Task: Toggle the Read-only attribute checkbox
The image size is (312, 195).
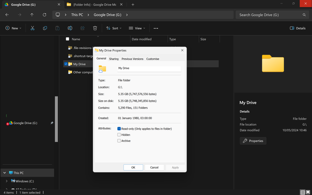Action: click(119, 129)
